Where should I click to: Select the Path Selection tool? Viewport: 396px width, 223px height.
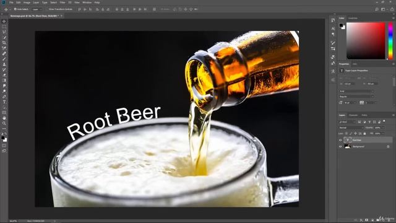click(x=4, y=107)
